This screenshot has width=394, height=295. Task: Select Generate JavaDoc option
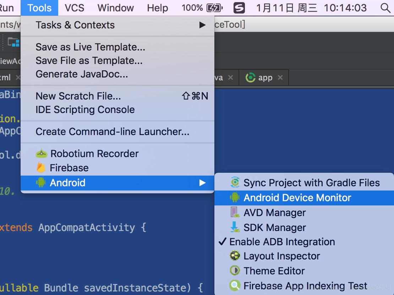coord(82,74)
